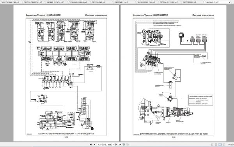
Task: Switch to continuous page layout
Action: click(216, 145)
